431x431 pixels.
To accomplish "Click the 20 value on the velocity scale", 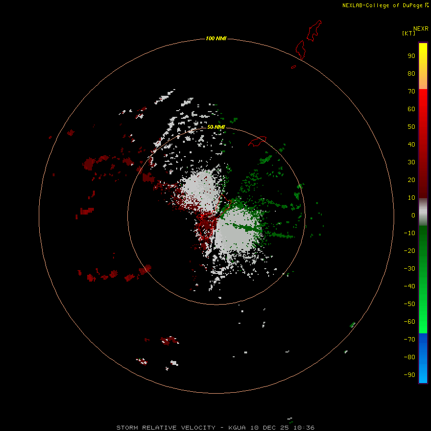I will 411,180.
